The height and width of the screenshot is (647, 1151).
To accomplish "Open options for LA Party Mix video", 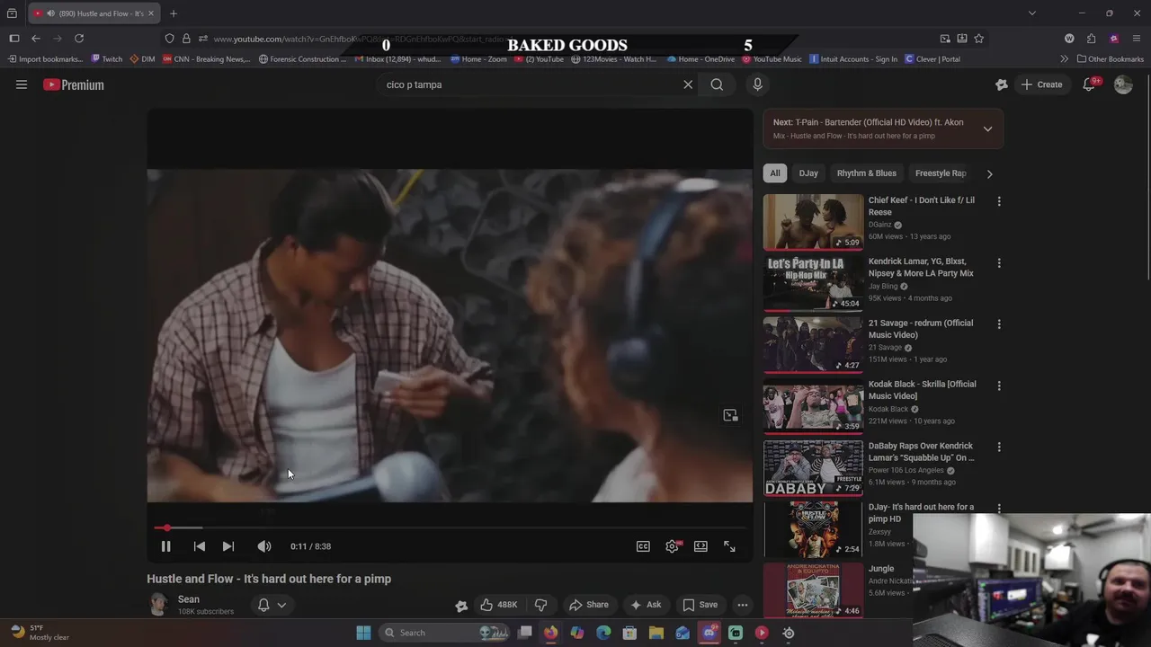I will pos(998,262).
